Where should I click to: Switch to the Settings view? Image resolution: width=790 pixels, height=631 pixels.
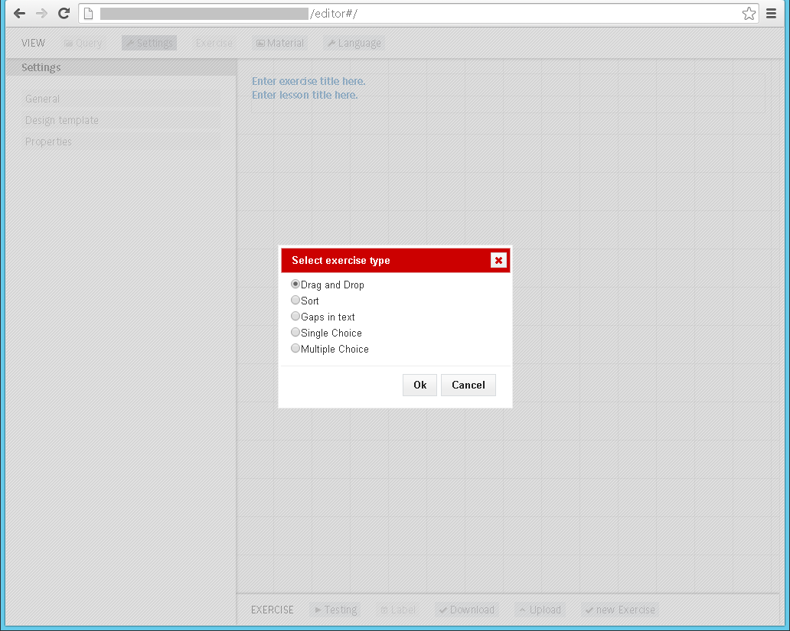coord(149,44)
